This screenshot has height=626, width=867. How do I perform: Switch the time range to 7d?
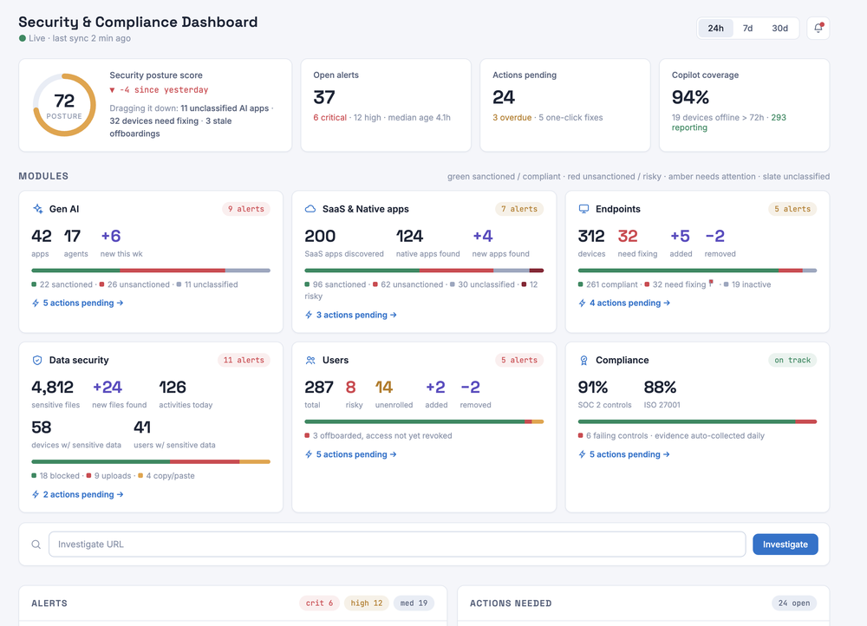tap(747, 29)
